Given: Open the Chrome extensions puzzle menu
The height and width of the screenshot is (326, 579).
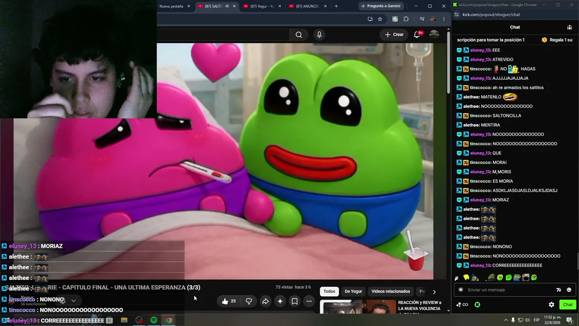Looking at the screenshot, I should (406, 19).
